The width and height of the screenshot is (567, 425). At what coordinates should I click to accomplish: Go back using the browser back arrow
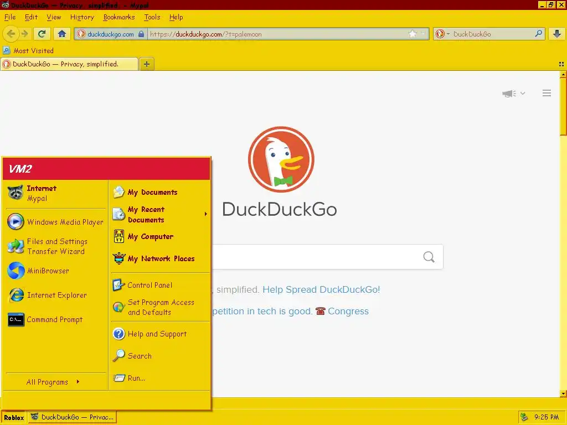tap(11, 34)
